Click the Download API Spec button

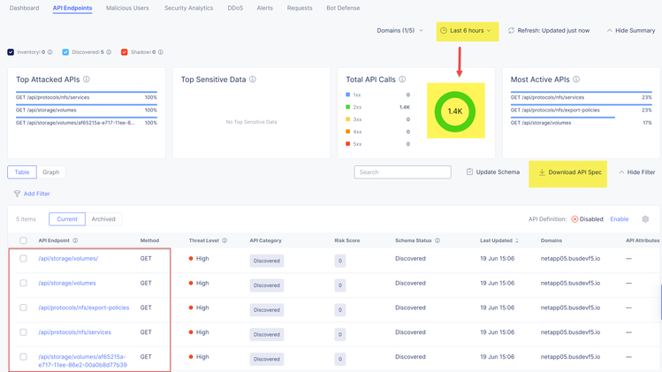click(x=569, y=172)
